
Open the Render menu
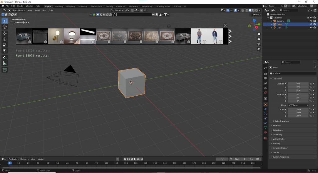pos(20,6)
